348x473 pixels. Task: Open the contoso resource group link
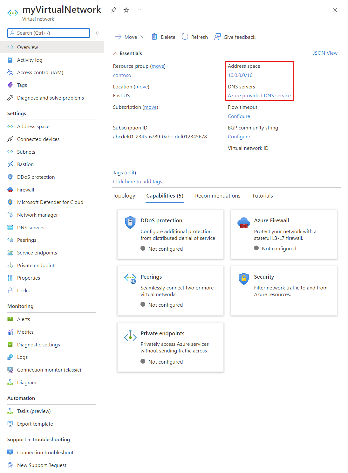coord(122,75)
